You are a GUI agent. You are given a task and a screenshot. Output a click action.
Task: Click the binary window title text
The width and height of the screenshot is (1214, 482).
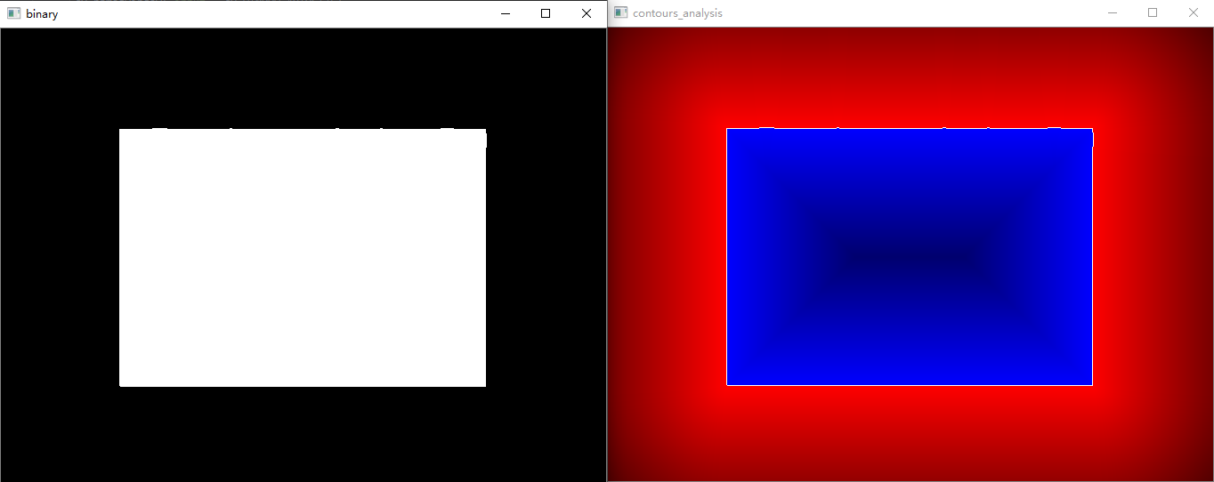pyautogui.click(x=42, y=13)
